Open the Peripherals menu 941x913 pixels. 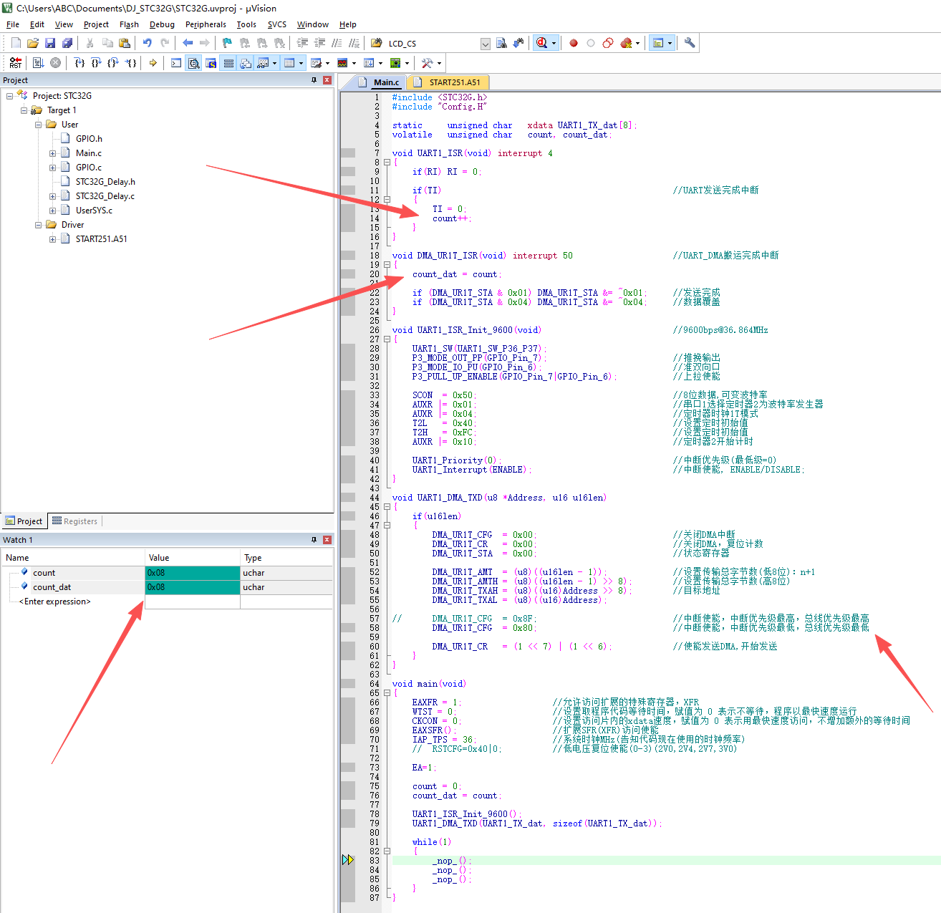tap(206, 24)
